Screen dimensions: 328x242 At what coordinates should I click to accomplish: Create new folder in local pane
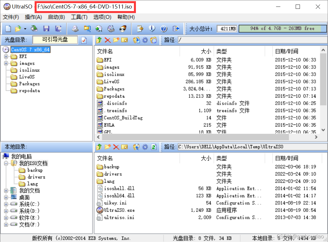[108, 147]
